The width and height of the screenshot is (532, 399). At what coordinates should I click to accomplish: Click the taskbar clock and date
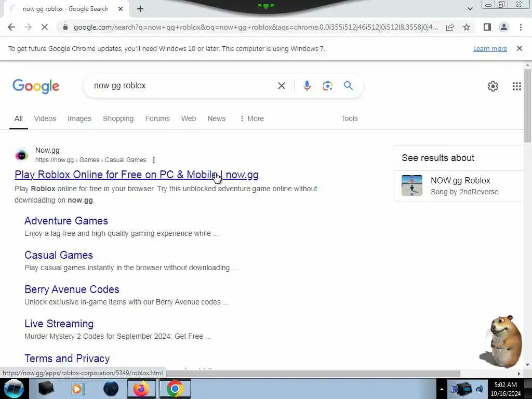tap(506, 389)
